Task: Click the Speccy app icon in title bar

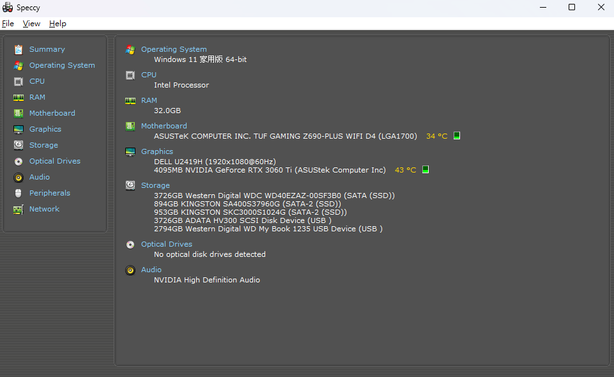Action: (8, 8)
